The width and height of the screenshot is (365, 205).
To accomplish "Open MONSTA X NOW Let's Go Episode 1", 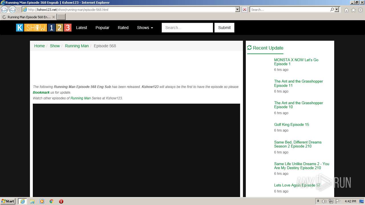I will [296, 62].
